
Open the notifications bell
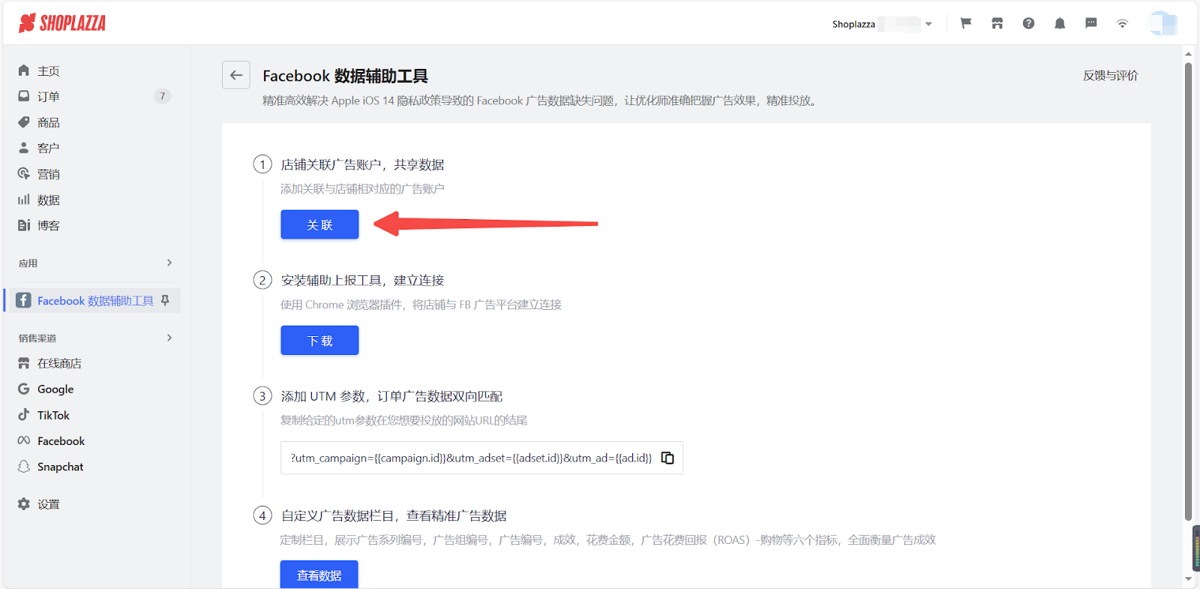(1060, 23)
